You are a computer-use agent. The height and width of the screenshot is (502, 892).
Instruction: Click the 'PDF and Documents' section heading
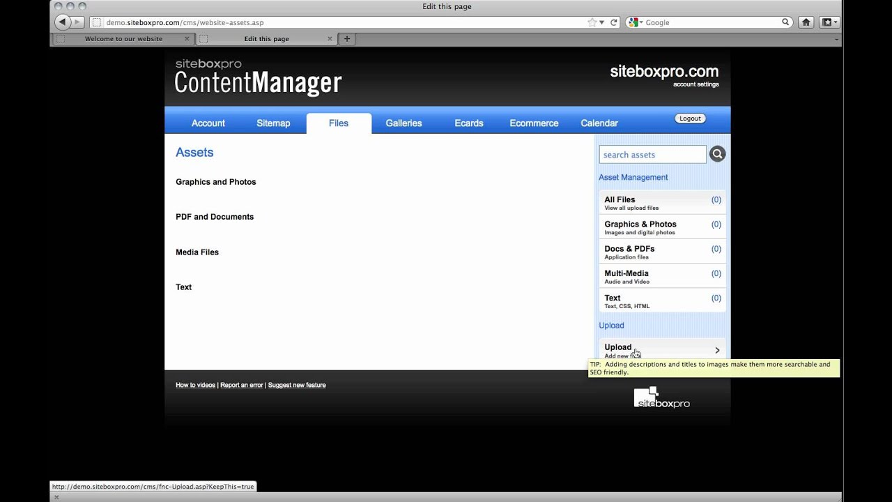click(215, 217)
